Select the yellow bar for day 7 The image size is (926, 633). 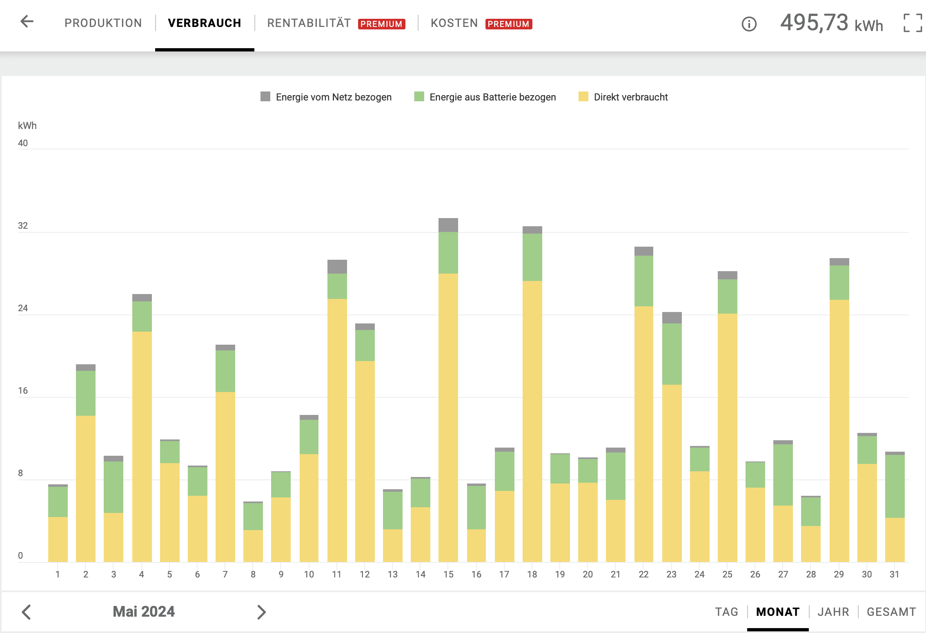coord(225,477)
